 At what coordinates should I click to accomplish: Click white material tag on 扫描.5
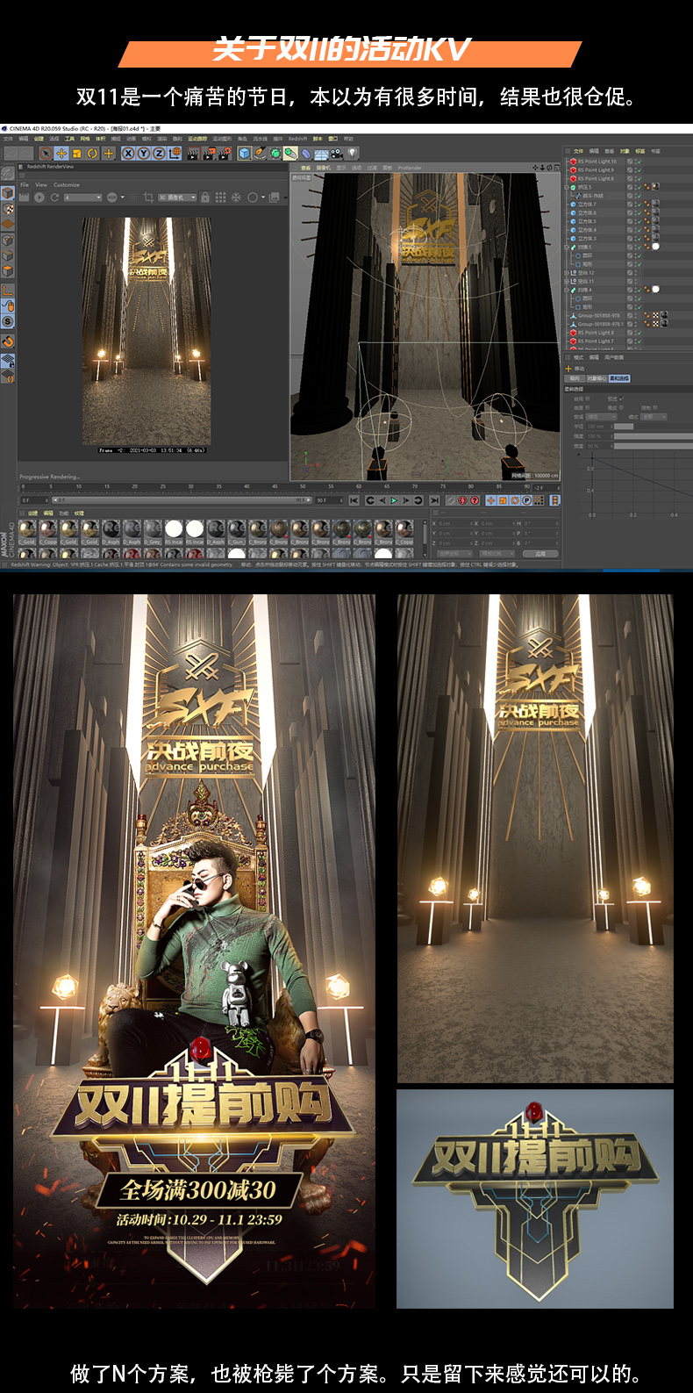tap(655, 247)
